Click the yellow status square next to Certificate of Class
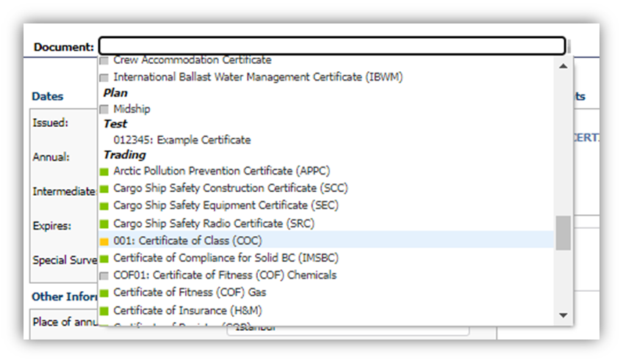Image resolution: width=623 pixels, height=363 pixels. click(104, 241)
